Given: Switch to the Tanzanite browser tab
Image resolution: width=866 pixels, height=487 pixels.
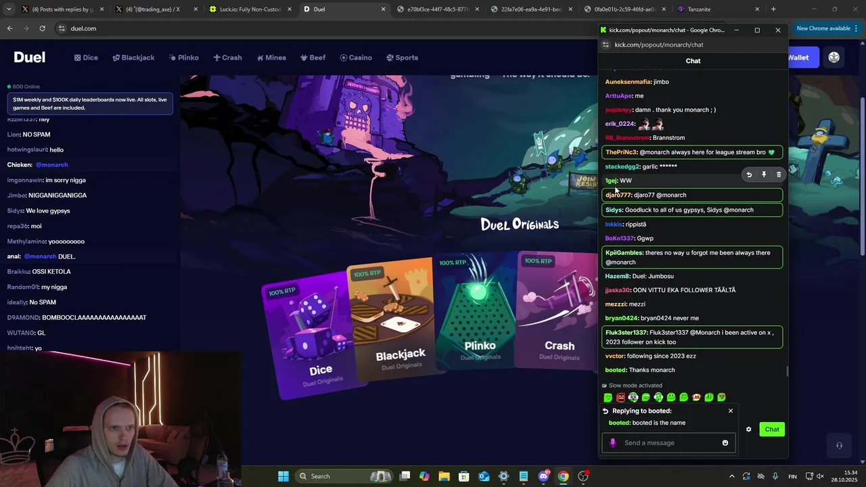Looking at the screenshot, I should 719,9.
